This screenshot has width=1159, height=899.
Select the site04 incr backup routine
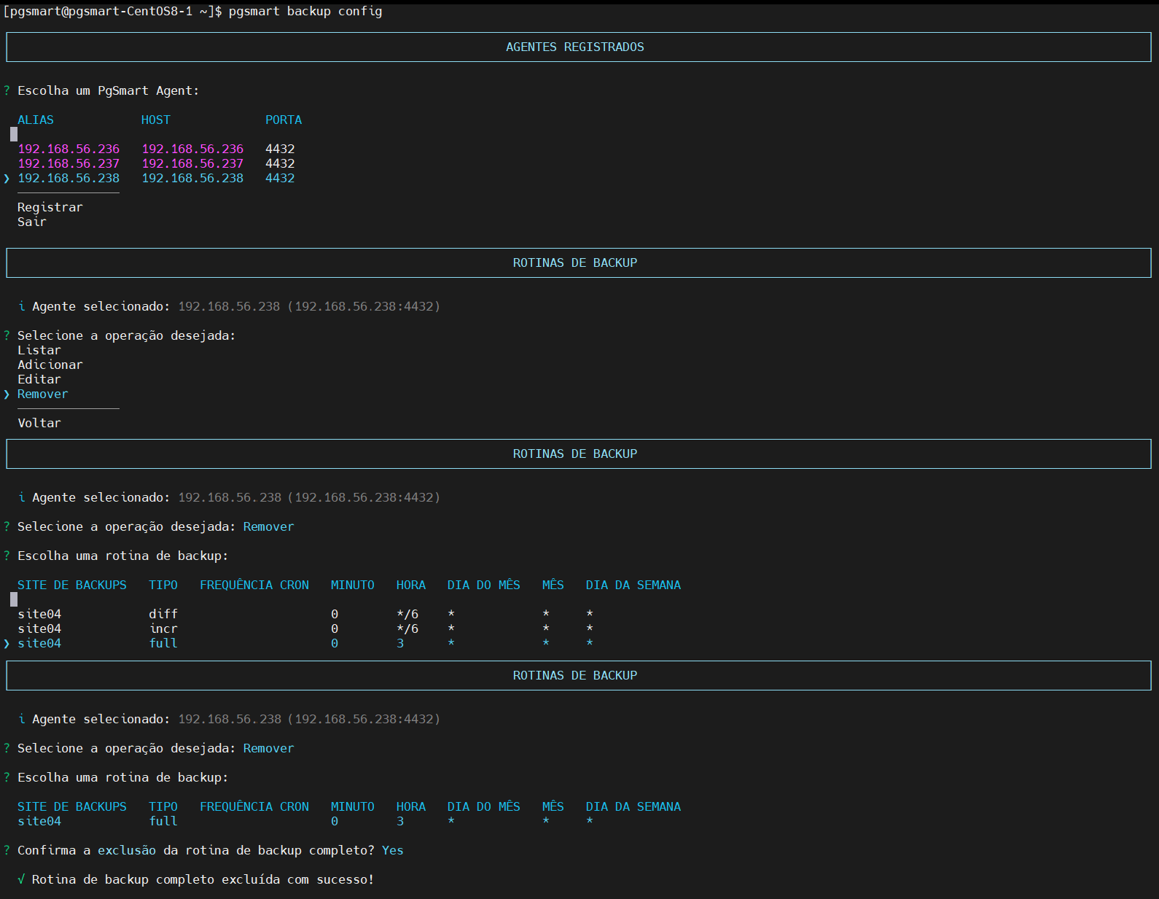pyautogui.click(x=306, y=628)
